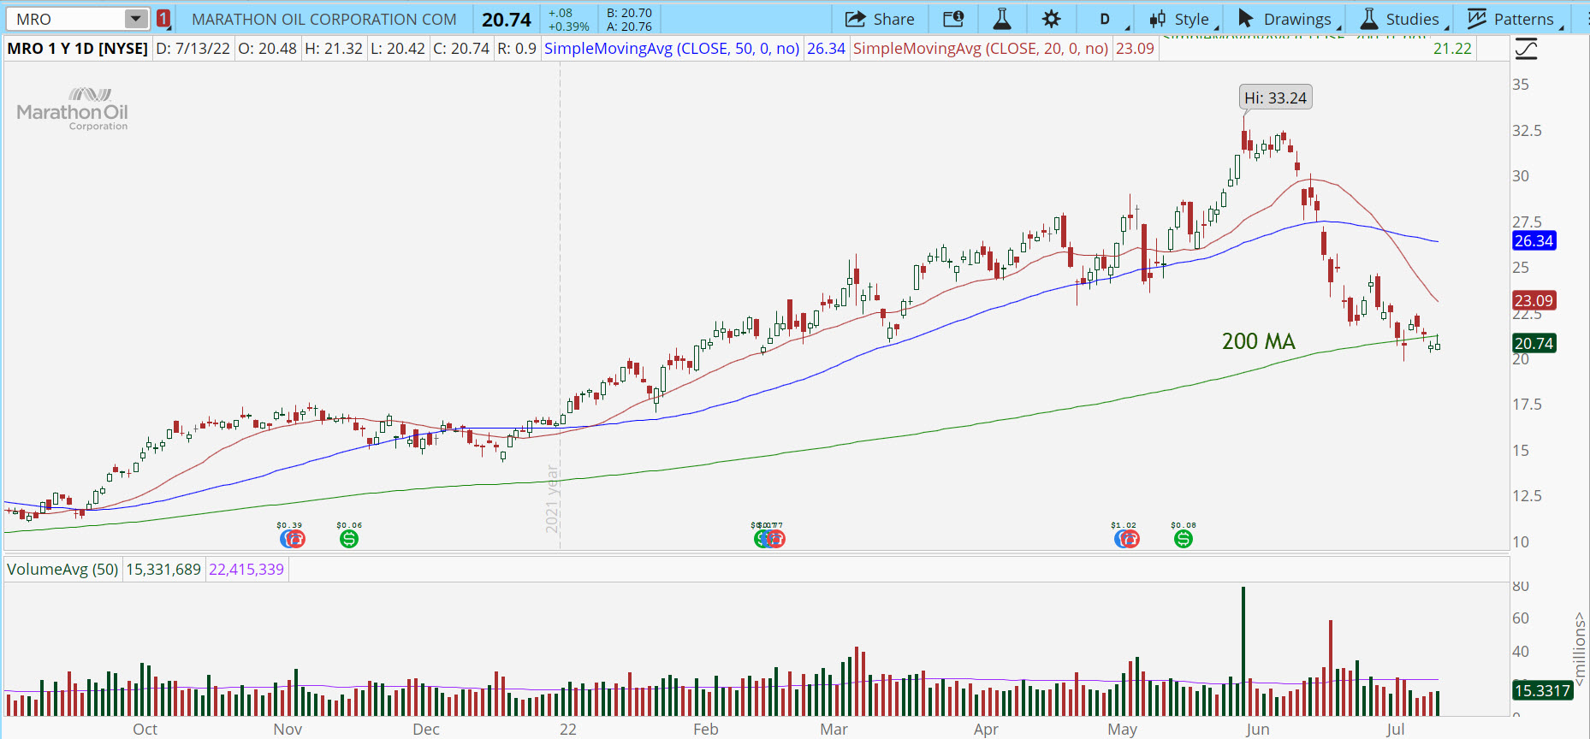Open the Patterns menu

pos(1515,19)
